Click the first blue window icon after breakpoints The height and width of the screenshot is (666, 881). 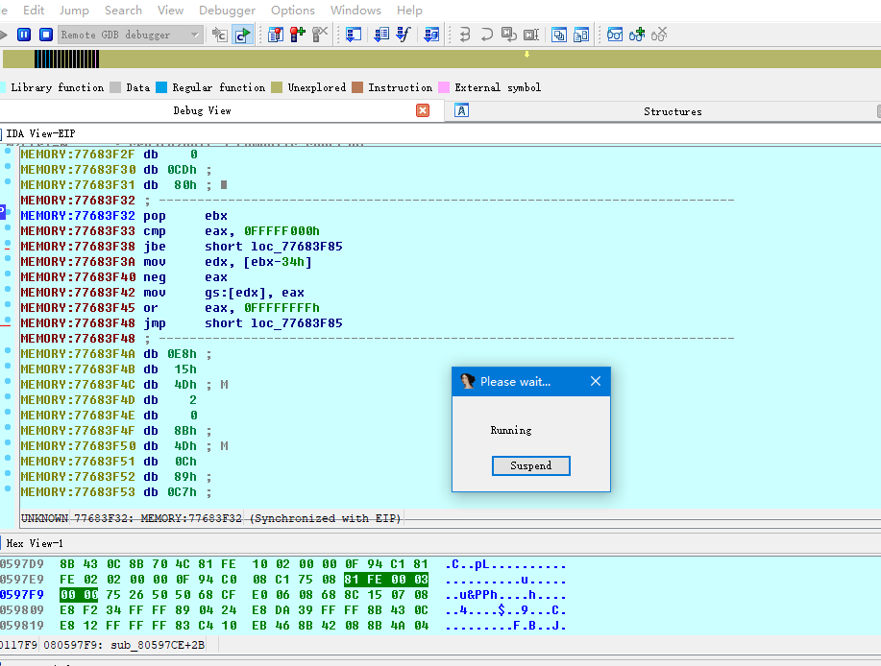(354, 35)
